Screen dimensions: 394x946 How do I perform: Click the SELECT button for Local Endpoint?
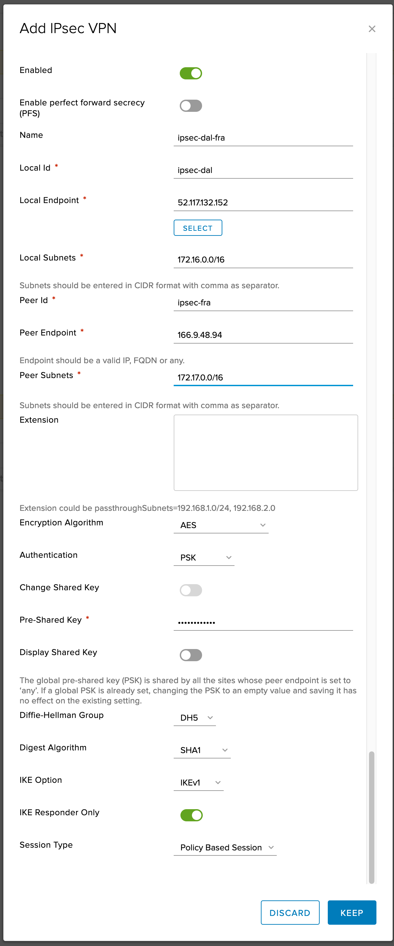pyautogui.click(x=198, y=228)
